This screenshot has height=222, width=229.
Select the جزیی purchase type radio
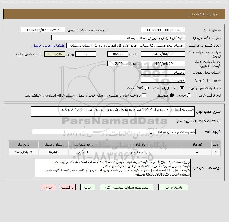[x=189, y=96]
